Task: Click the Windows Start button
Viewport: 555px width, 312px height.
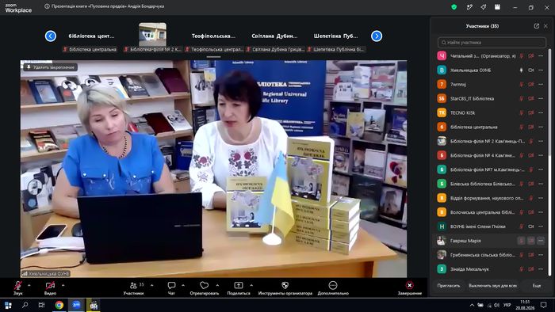Action: pos(8,305)
